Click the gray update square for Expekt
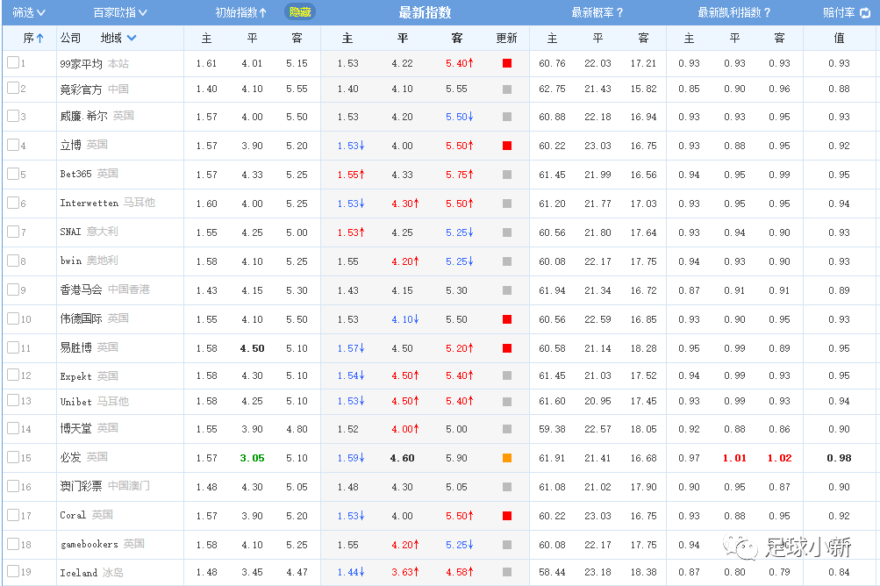The height and width of the screenshot is (586, 880). [507, 375]
